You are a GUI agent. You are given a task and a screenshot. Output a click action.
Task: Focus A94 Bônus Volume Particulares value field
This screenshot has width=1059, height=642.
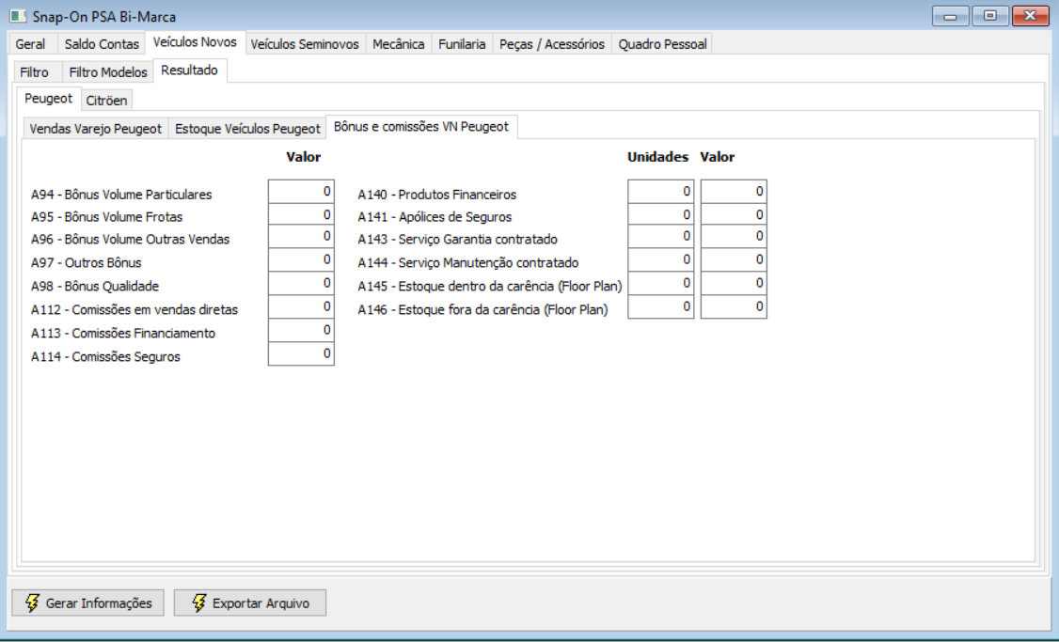301,192
